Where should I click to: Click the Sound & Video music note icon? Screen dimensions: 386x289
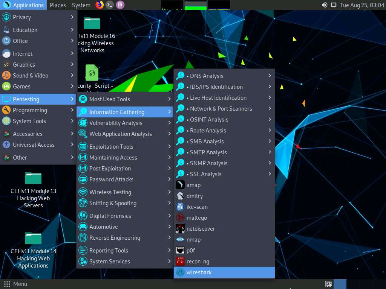(6, 75)
